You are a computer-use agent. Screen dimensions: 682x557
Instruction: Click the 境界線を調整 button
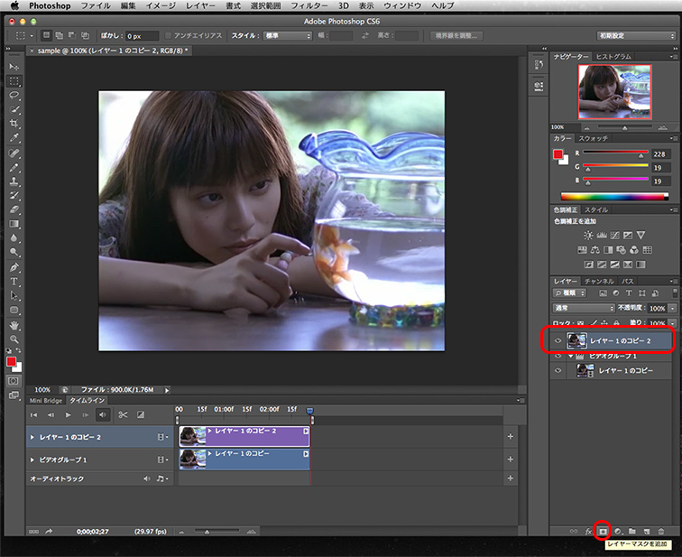pyautogui.click(x=456, y=36)
